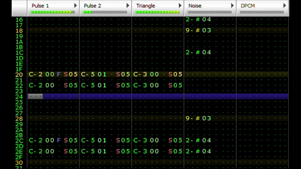The height and width of the screenshot is (169, 301).
Task: Expand DPCM channel effect columns arrow
Action: [285, 6]
